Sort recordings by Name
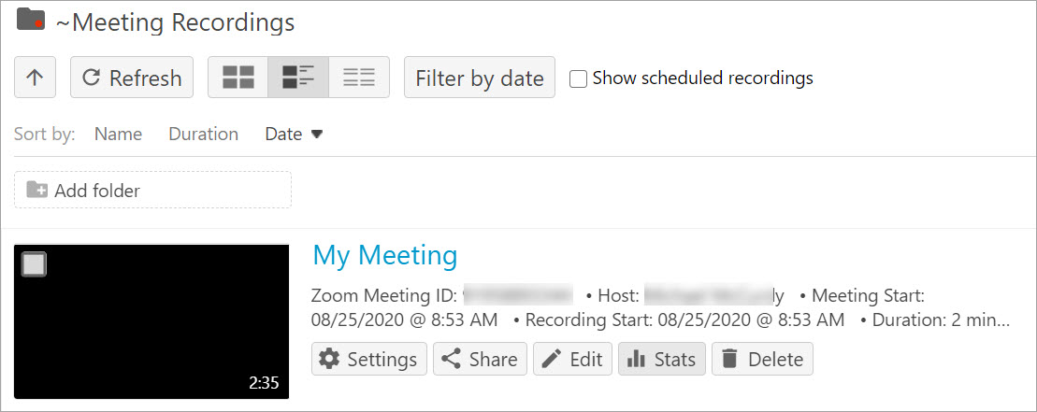This screenshot has height=412, width=1037. (118, 134)
